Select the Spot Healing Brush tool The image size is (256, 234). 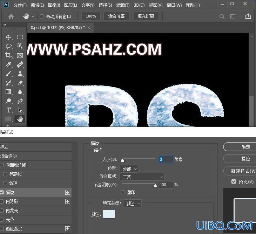point(20,64)
